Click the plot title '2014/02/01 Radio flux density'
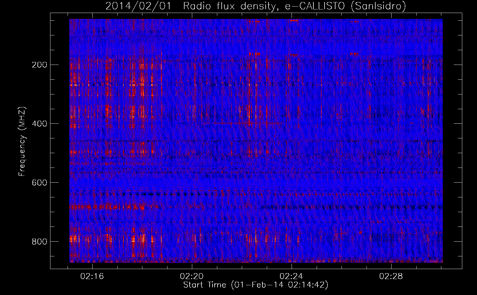Image resolution: width=477 pixels, height=295 pixels. tap(256, 6)
